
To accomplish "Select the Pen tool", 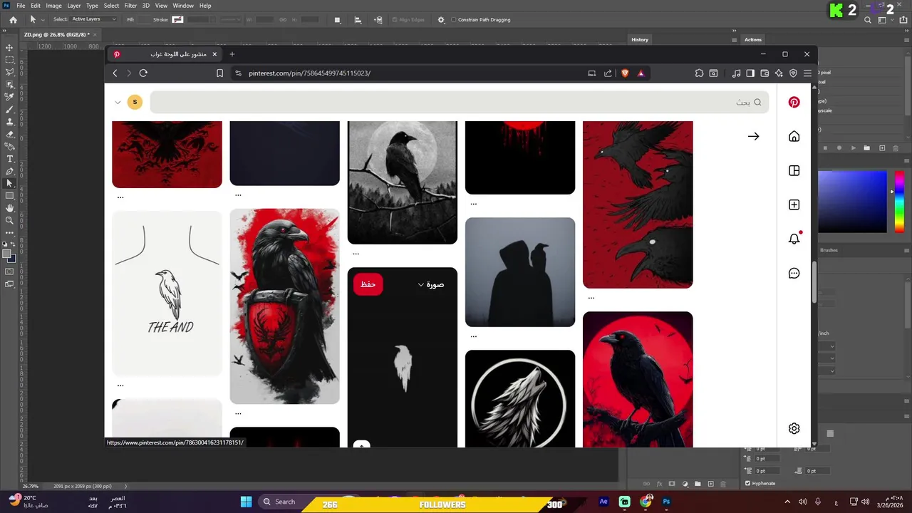I will point(9,171).
